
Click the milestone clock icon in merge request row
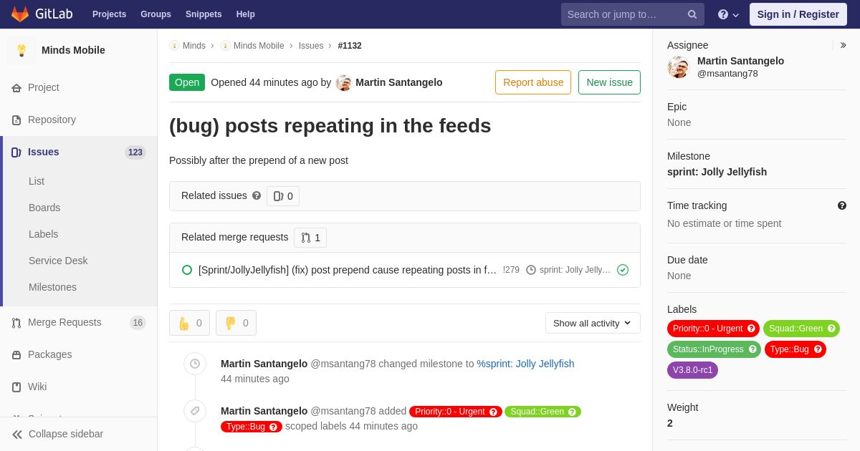tap(531, 270)
